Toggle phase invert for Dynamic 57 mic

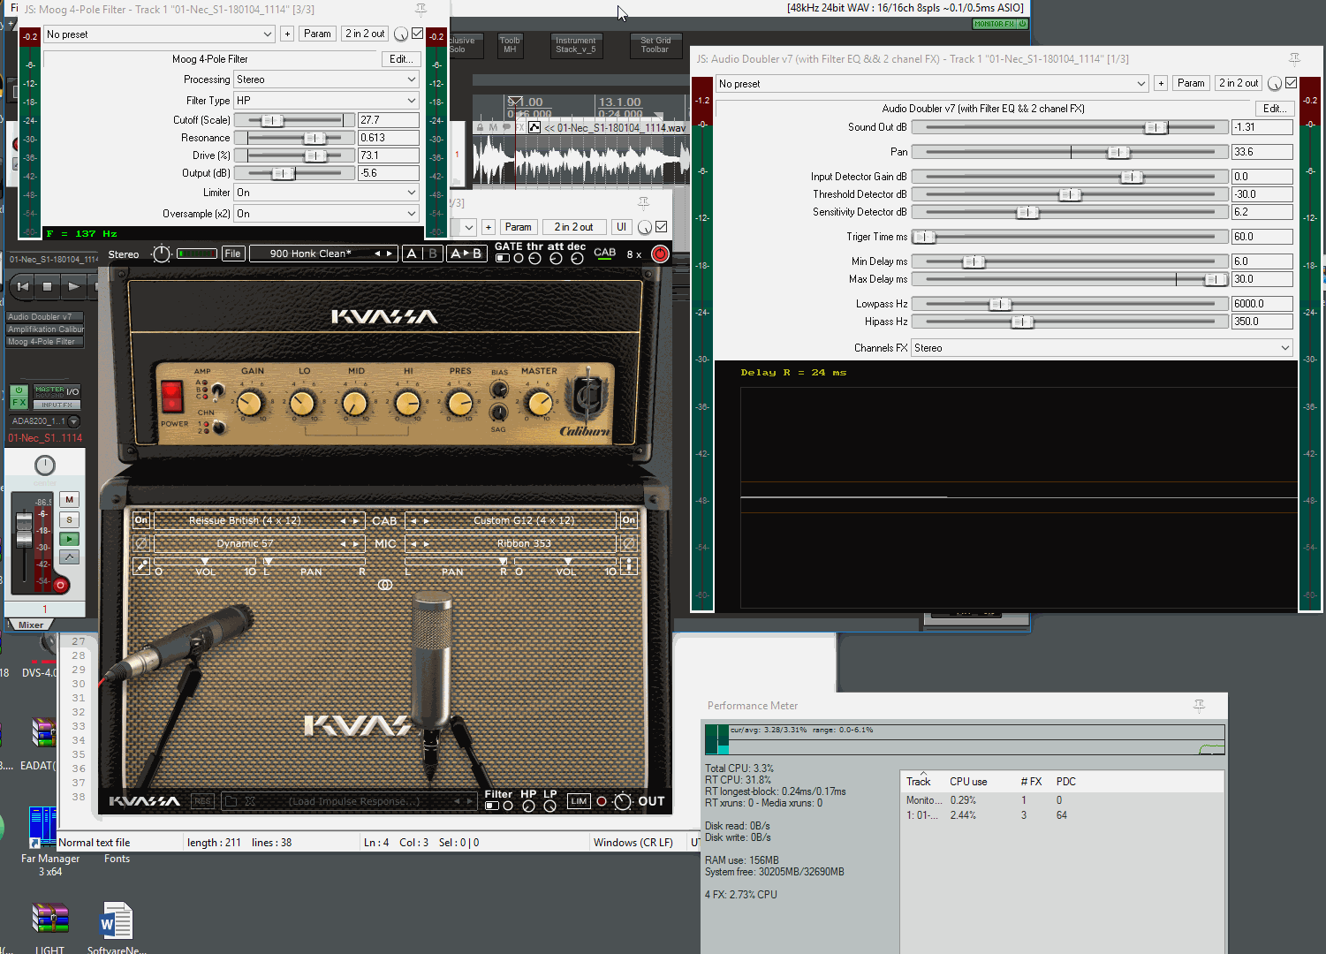pos(141,543)
